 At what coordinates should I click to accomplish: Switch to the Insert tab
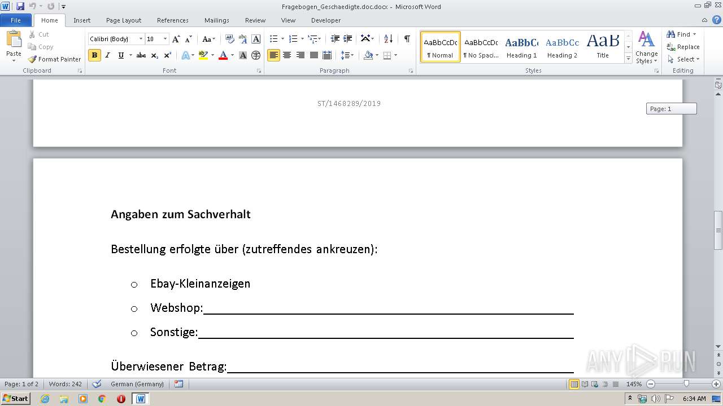(x=82, y=20)
